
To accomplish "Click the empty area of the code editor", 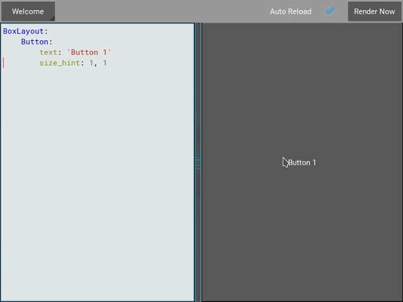I will tap(98, 189).
